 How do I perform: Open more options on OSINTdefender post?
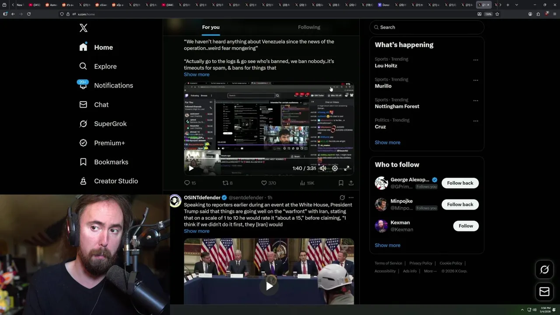pyautogui.click(x=351, y=198)
